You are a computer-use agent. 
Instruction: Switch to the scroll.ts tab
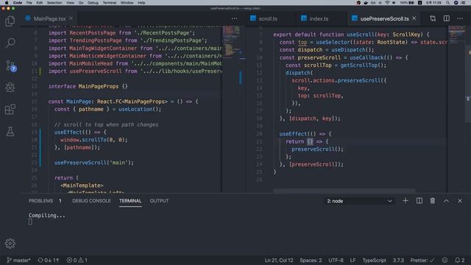(268, 18)
